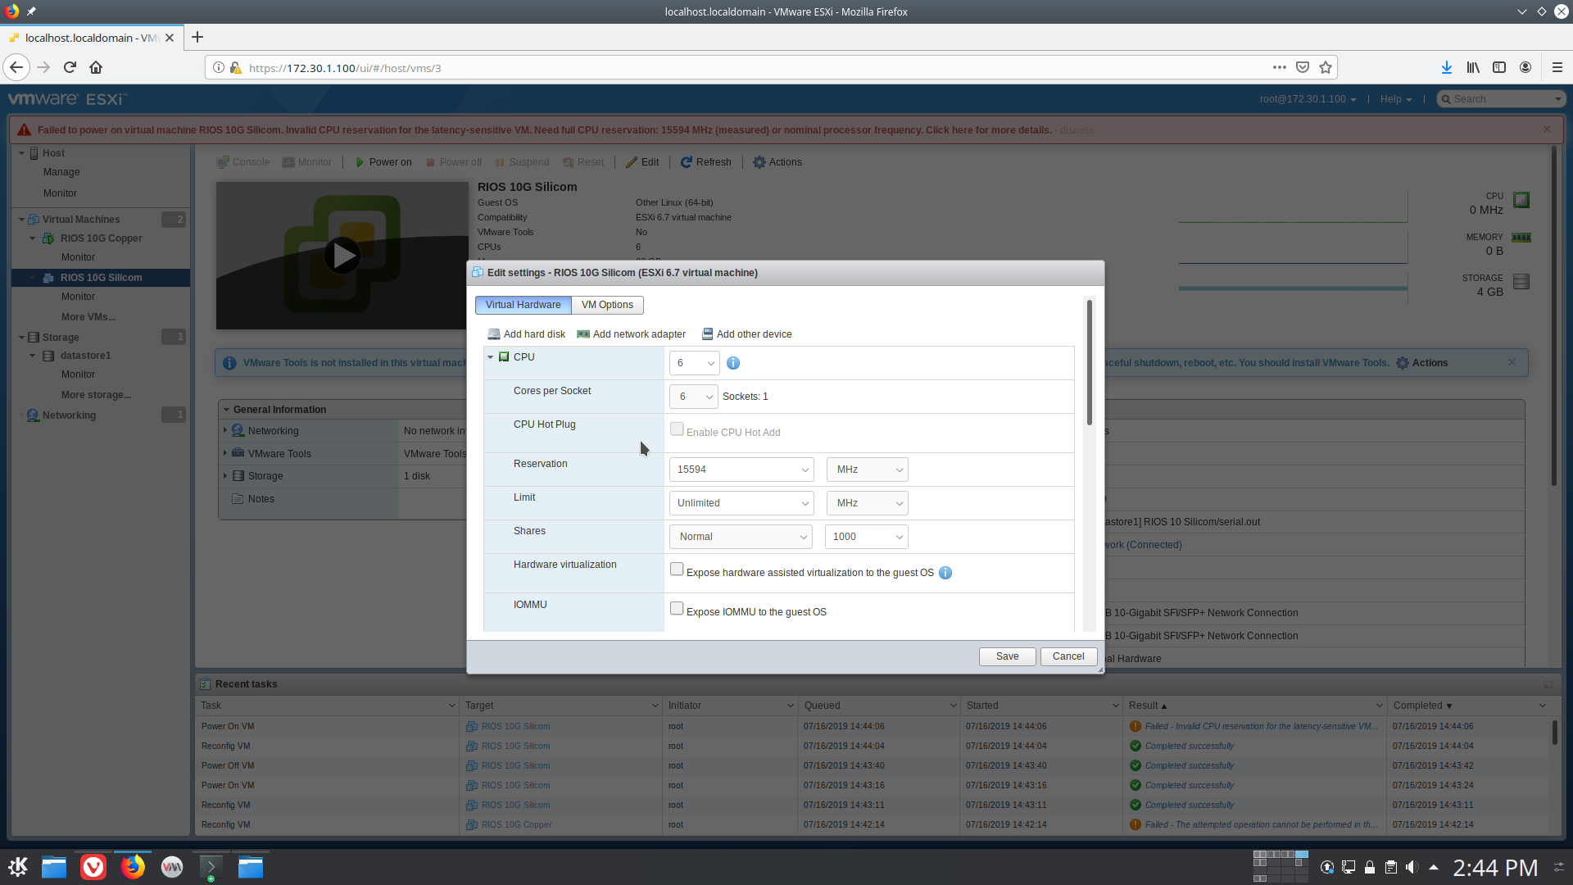Toggle Expose hardware assisted virtualization checkbox
1573x885 pixels.
(677, 569)
